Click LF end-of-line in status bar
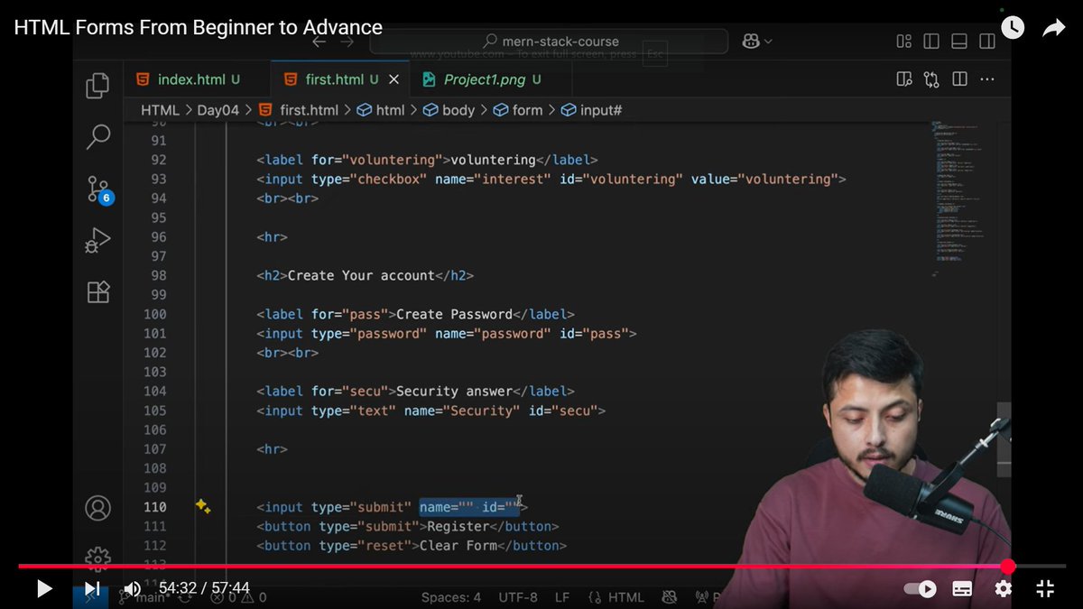The image size is (1083, 609). pos(561,597)
